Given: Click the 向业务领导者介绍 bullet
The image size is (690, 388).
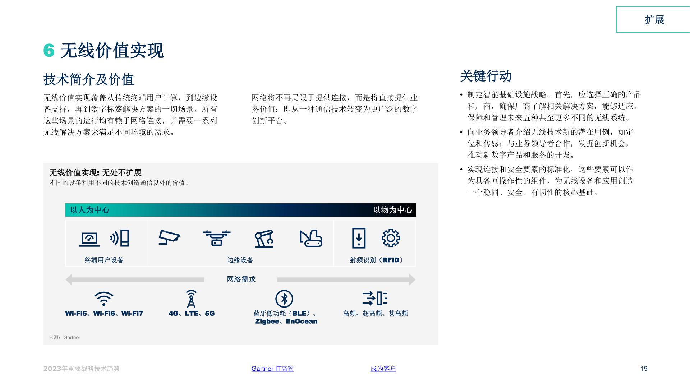Looking at the screenshot, I should point(550,144).
